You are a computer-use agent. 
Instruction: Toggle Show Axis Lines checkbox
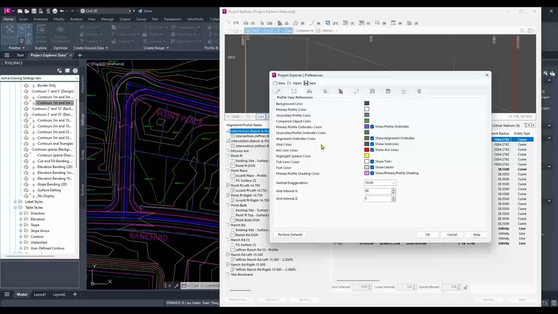(372, 150)
